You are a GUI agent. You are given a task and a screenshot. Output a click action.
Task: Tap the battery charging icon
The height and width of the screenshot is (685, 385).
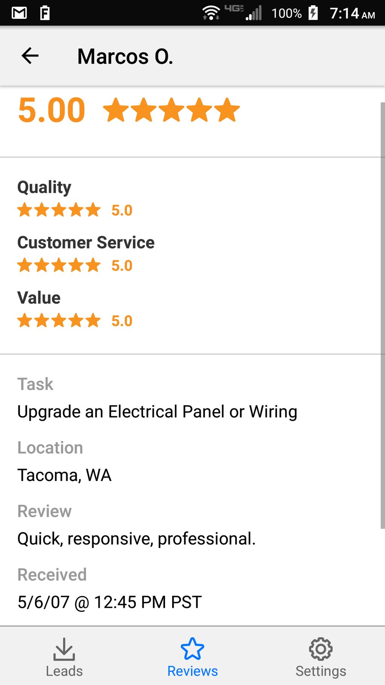pos(313,13)
